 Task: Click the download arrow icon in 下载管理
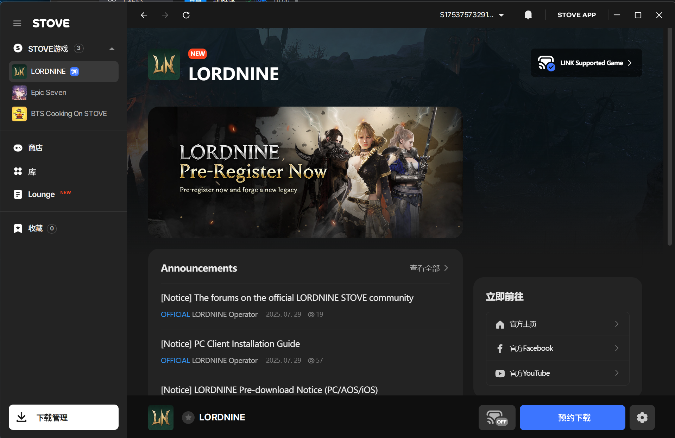pyautogui.click(x=21, y=417)
